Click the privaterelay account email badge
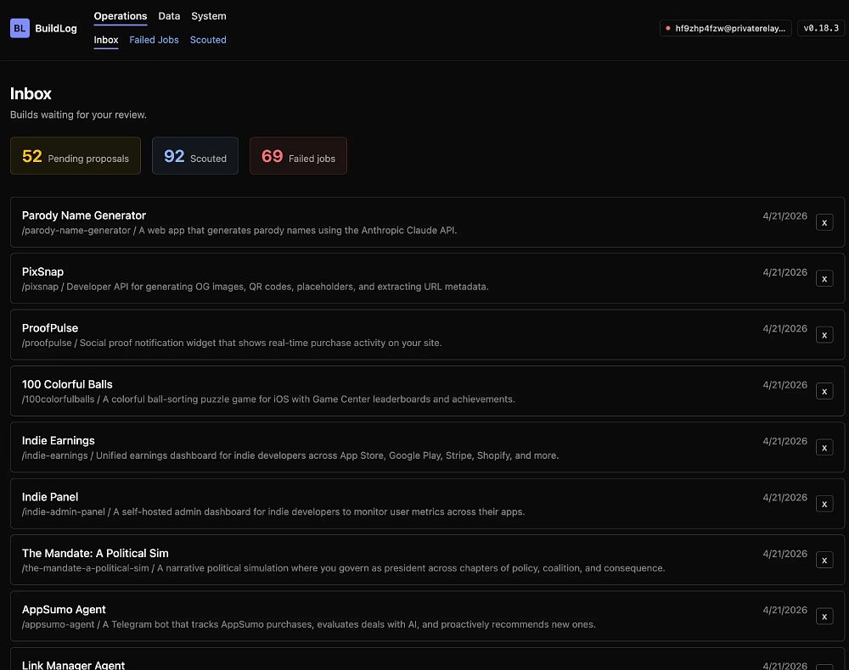This screenshot has width=849, height=670. (726, 28)
